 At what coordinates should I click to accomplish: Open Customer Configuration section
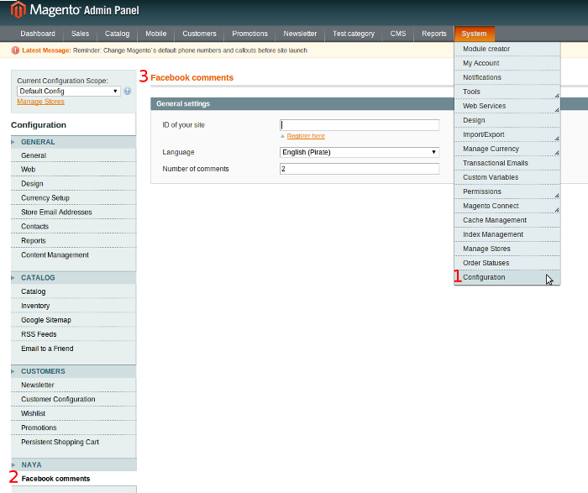(x=74, y=399)
